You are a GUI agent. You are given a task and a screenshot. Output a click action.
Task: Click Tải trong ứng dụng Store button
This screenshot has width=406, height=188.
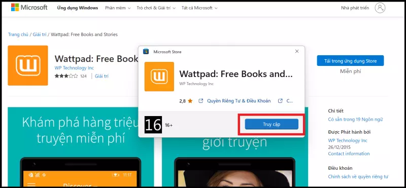[x=350, y=61]
